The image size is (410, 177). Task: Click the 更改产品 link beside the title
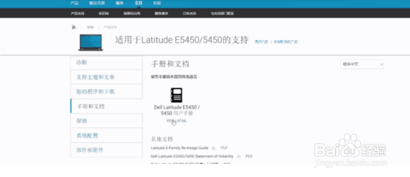pos(261,42)
